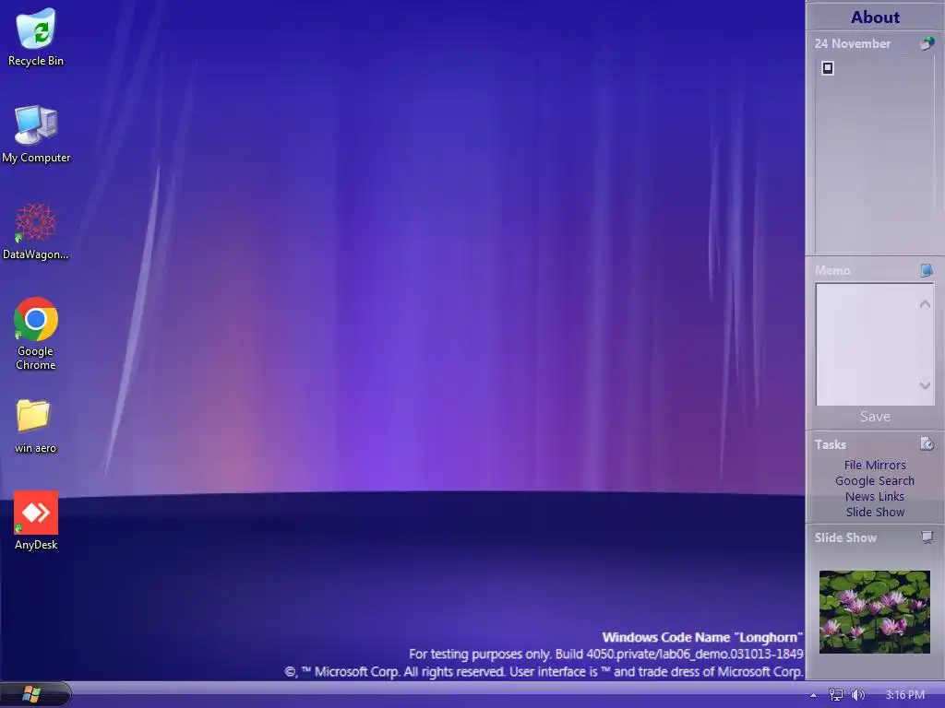
Task: Select the win aero folder
Action: coord(35,426)
